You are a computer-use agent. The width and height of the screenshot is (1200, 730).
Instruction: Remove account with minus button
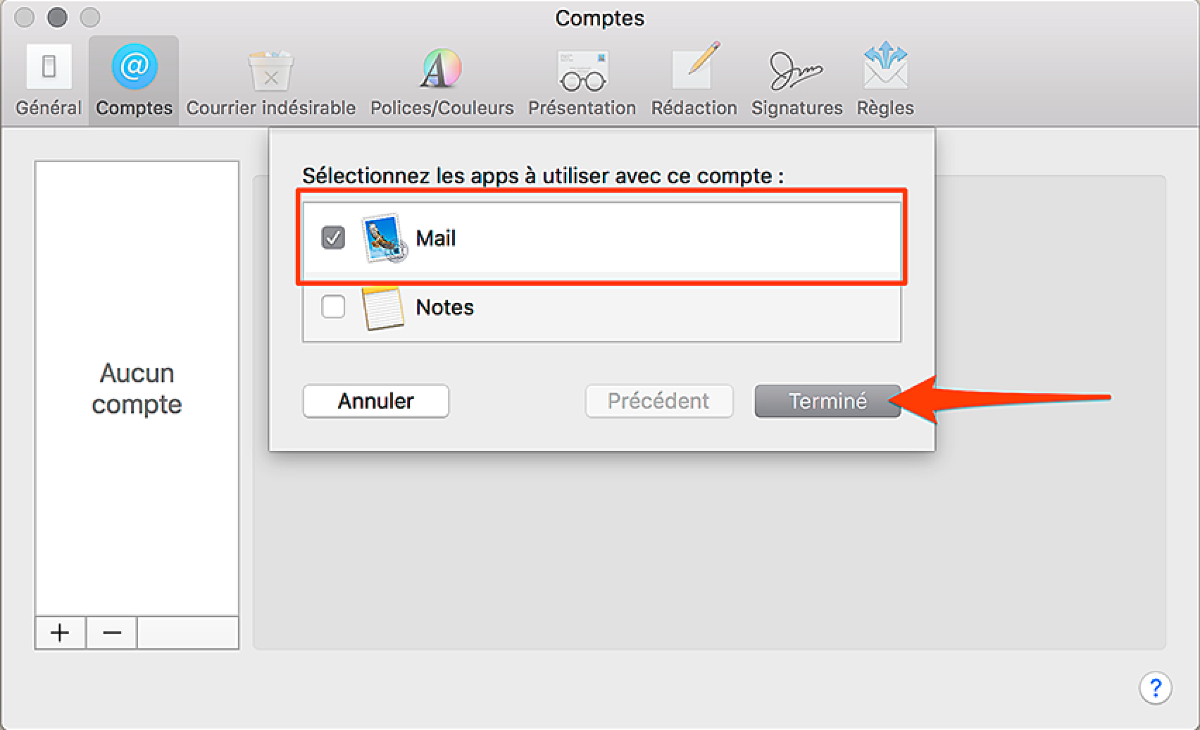pos(111,633)
